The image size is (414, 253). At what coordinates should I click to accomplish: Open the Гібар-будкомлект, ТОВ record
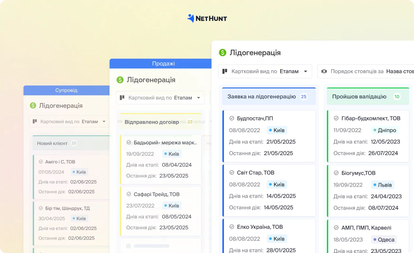[x=371, y=118]
